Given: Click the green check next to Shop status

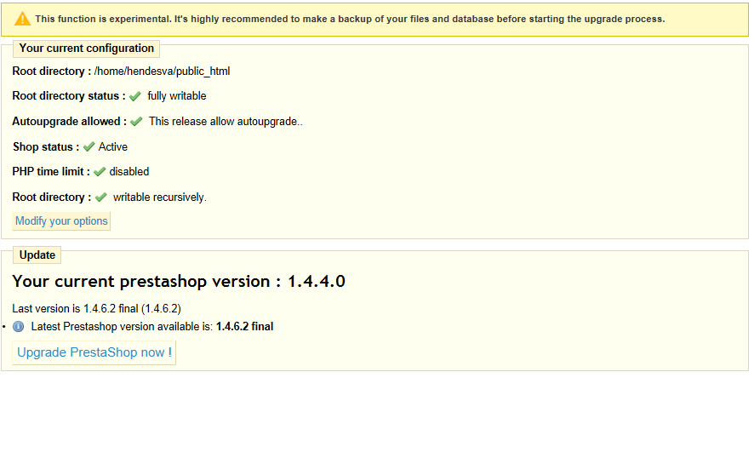Looking at the screenshot, I should 89,146.
